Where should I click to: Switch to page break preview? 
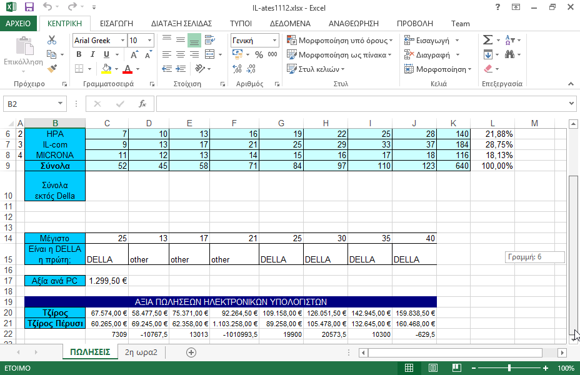click(x=457, y=368)
